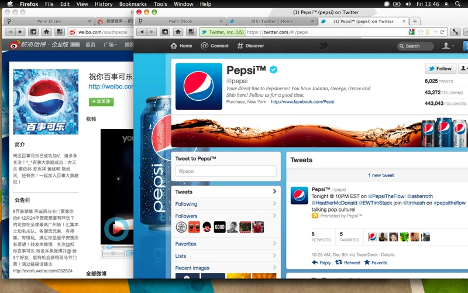Click Pepsi's verified badge
Viewport: 468px width, 293px height.
273,70
